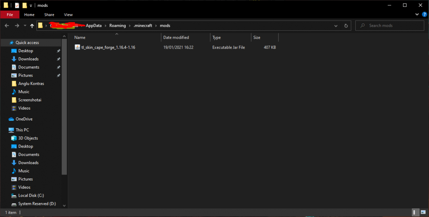Open Pictures under Quick access
429x217 pixels.
coord(25,75)
